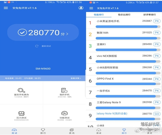
Task: Click PK button for 小米黑鲨游戏手机
Action: (157, 21)
